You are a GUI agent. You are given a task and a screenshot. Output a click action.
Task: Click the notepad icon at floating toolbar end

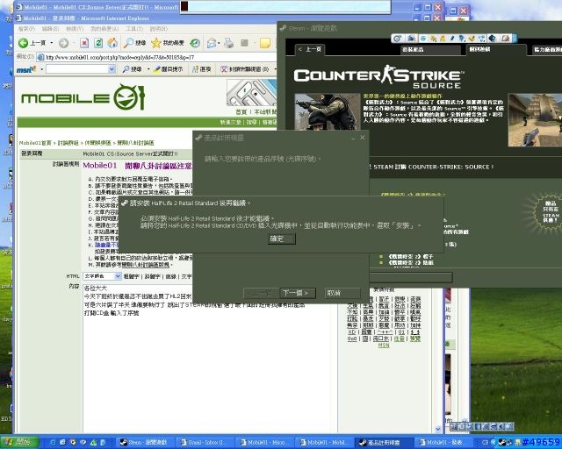[506, 39]
